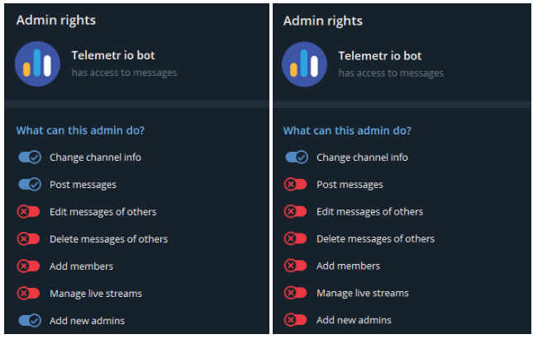533x339 pixels.
Task: Turn off enabled Post messages toggle
Action: pyautogui.click(x=29, y=185)
